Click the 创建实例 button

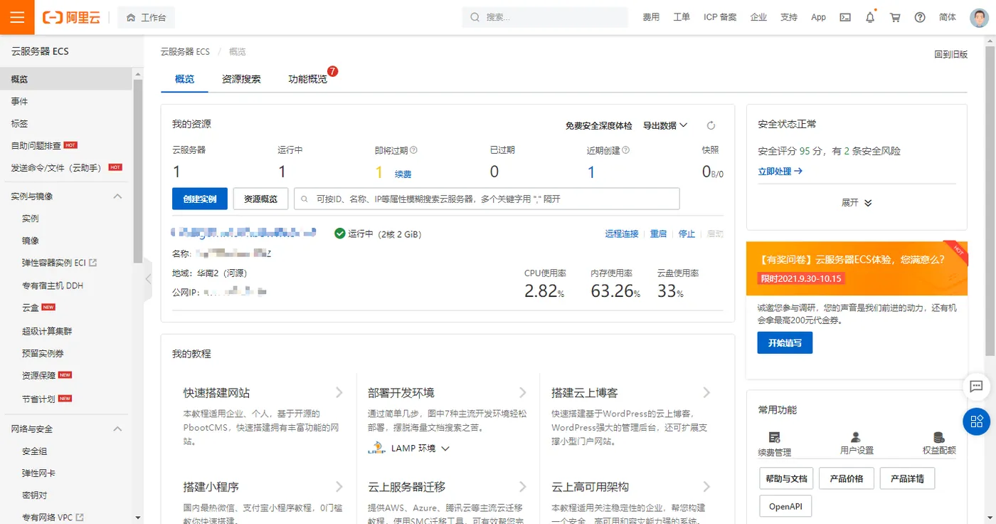click(200, 199)
